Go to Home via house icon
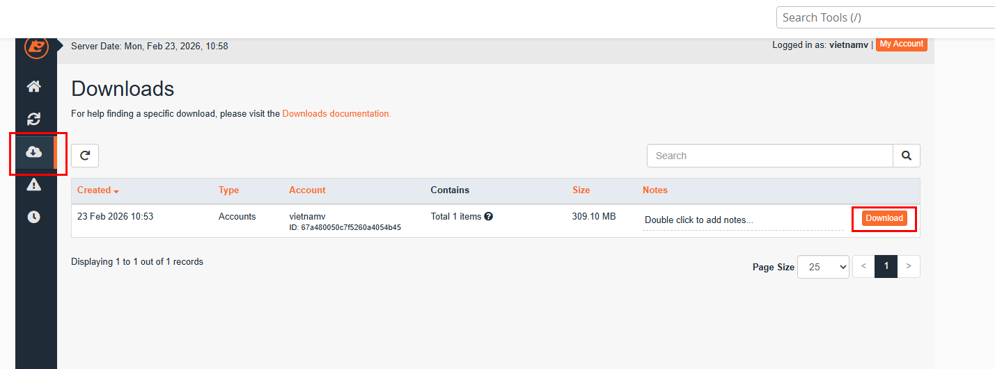This screenshot has height=369, width=995. click(x=33, y=87)
